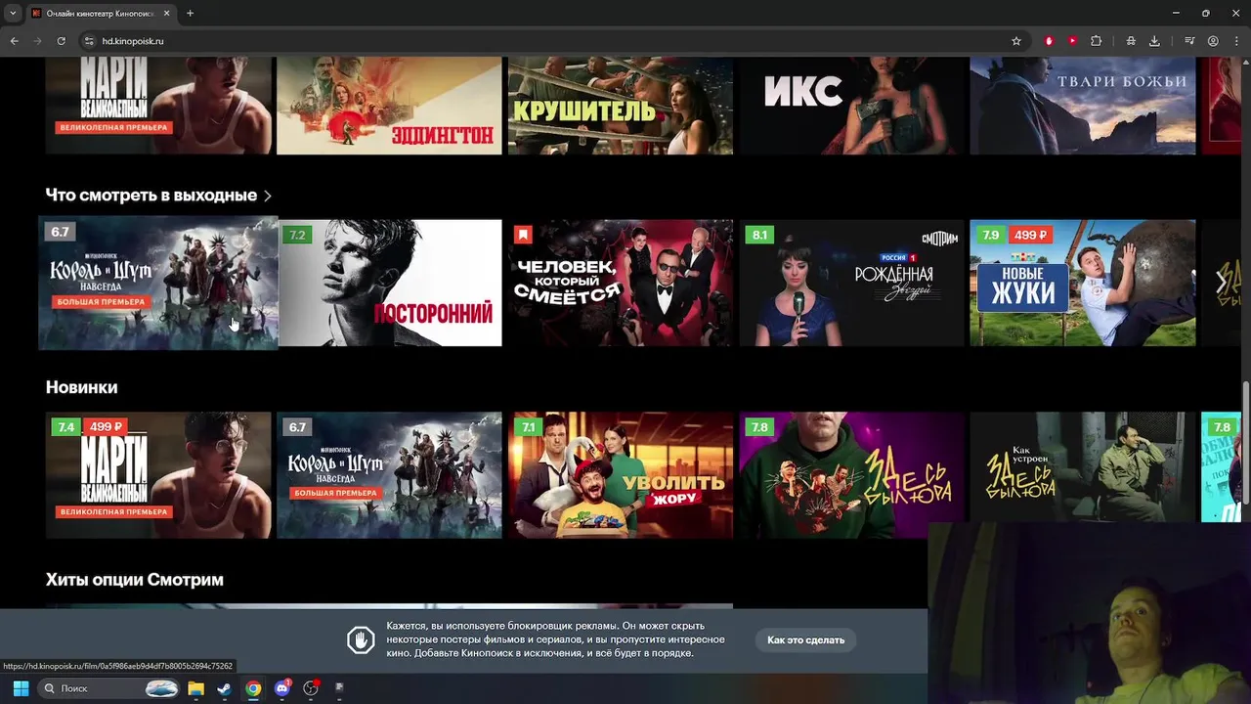Open OBS Studio from the taskbar
The width and height of the screenshot is (1251, 704).
pyautogui.click(x=311, y=688)
